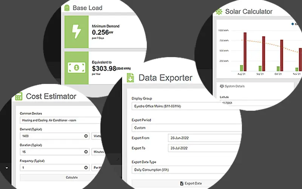Open the Display Group dropdown
Image resolution: width=302 pixels, height=189 pixels.
(185, 106)
